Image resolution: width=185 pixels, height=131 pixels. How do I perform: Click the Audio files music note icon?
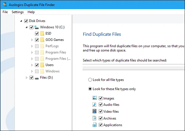pos(95,105)
